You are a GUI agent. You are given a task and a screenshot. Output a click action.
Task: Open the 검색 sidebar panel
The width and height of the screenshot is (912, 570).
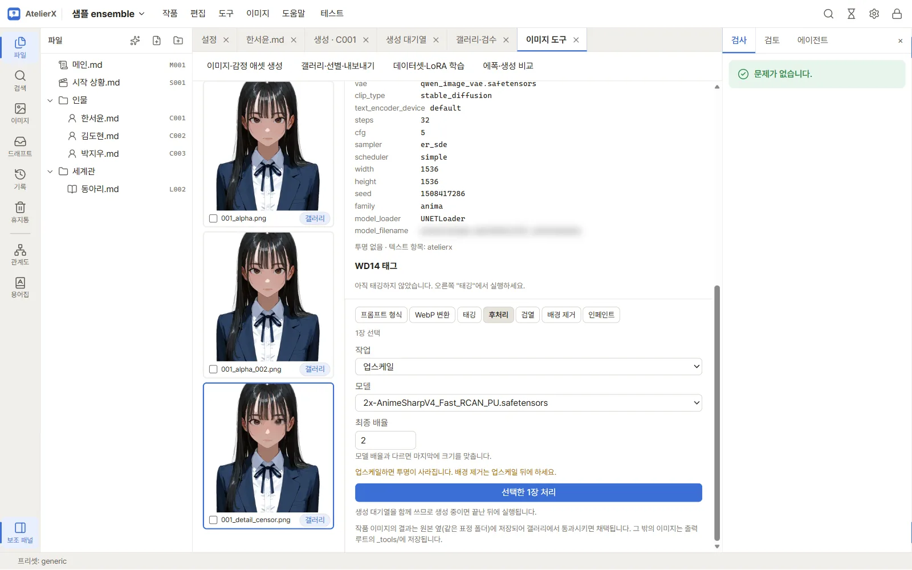coord(20,80)
